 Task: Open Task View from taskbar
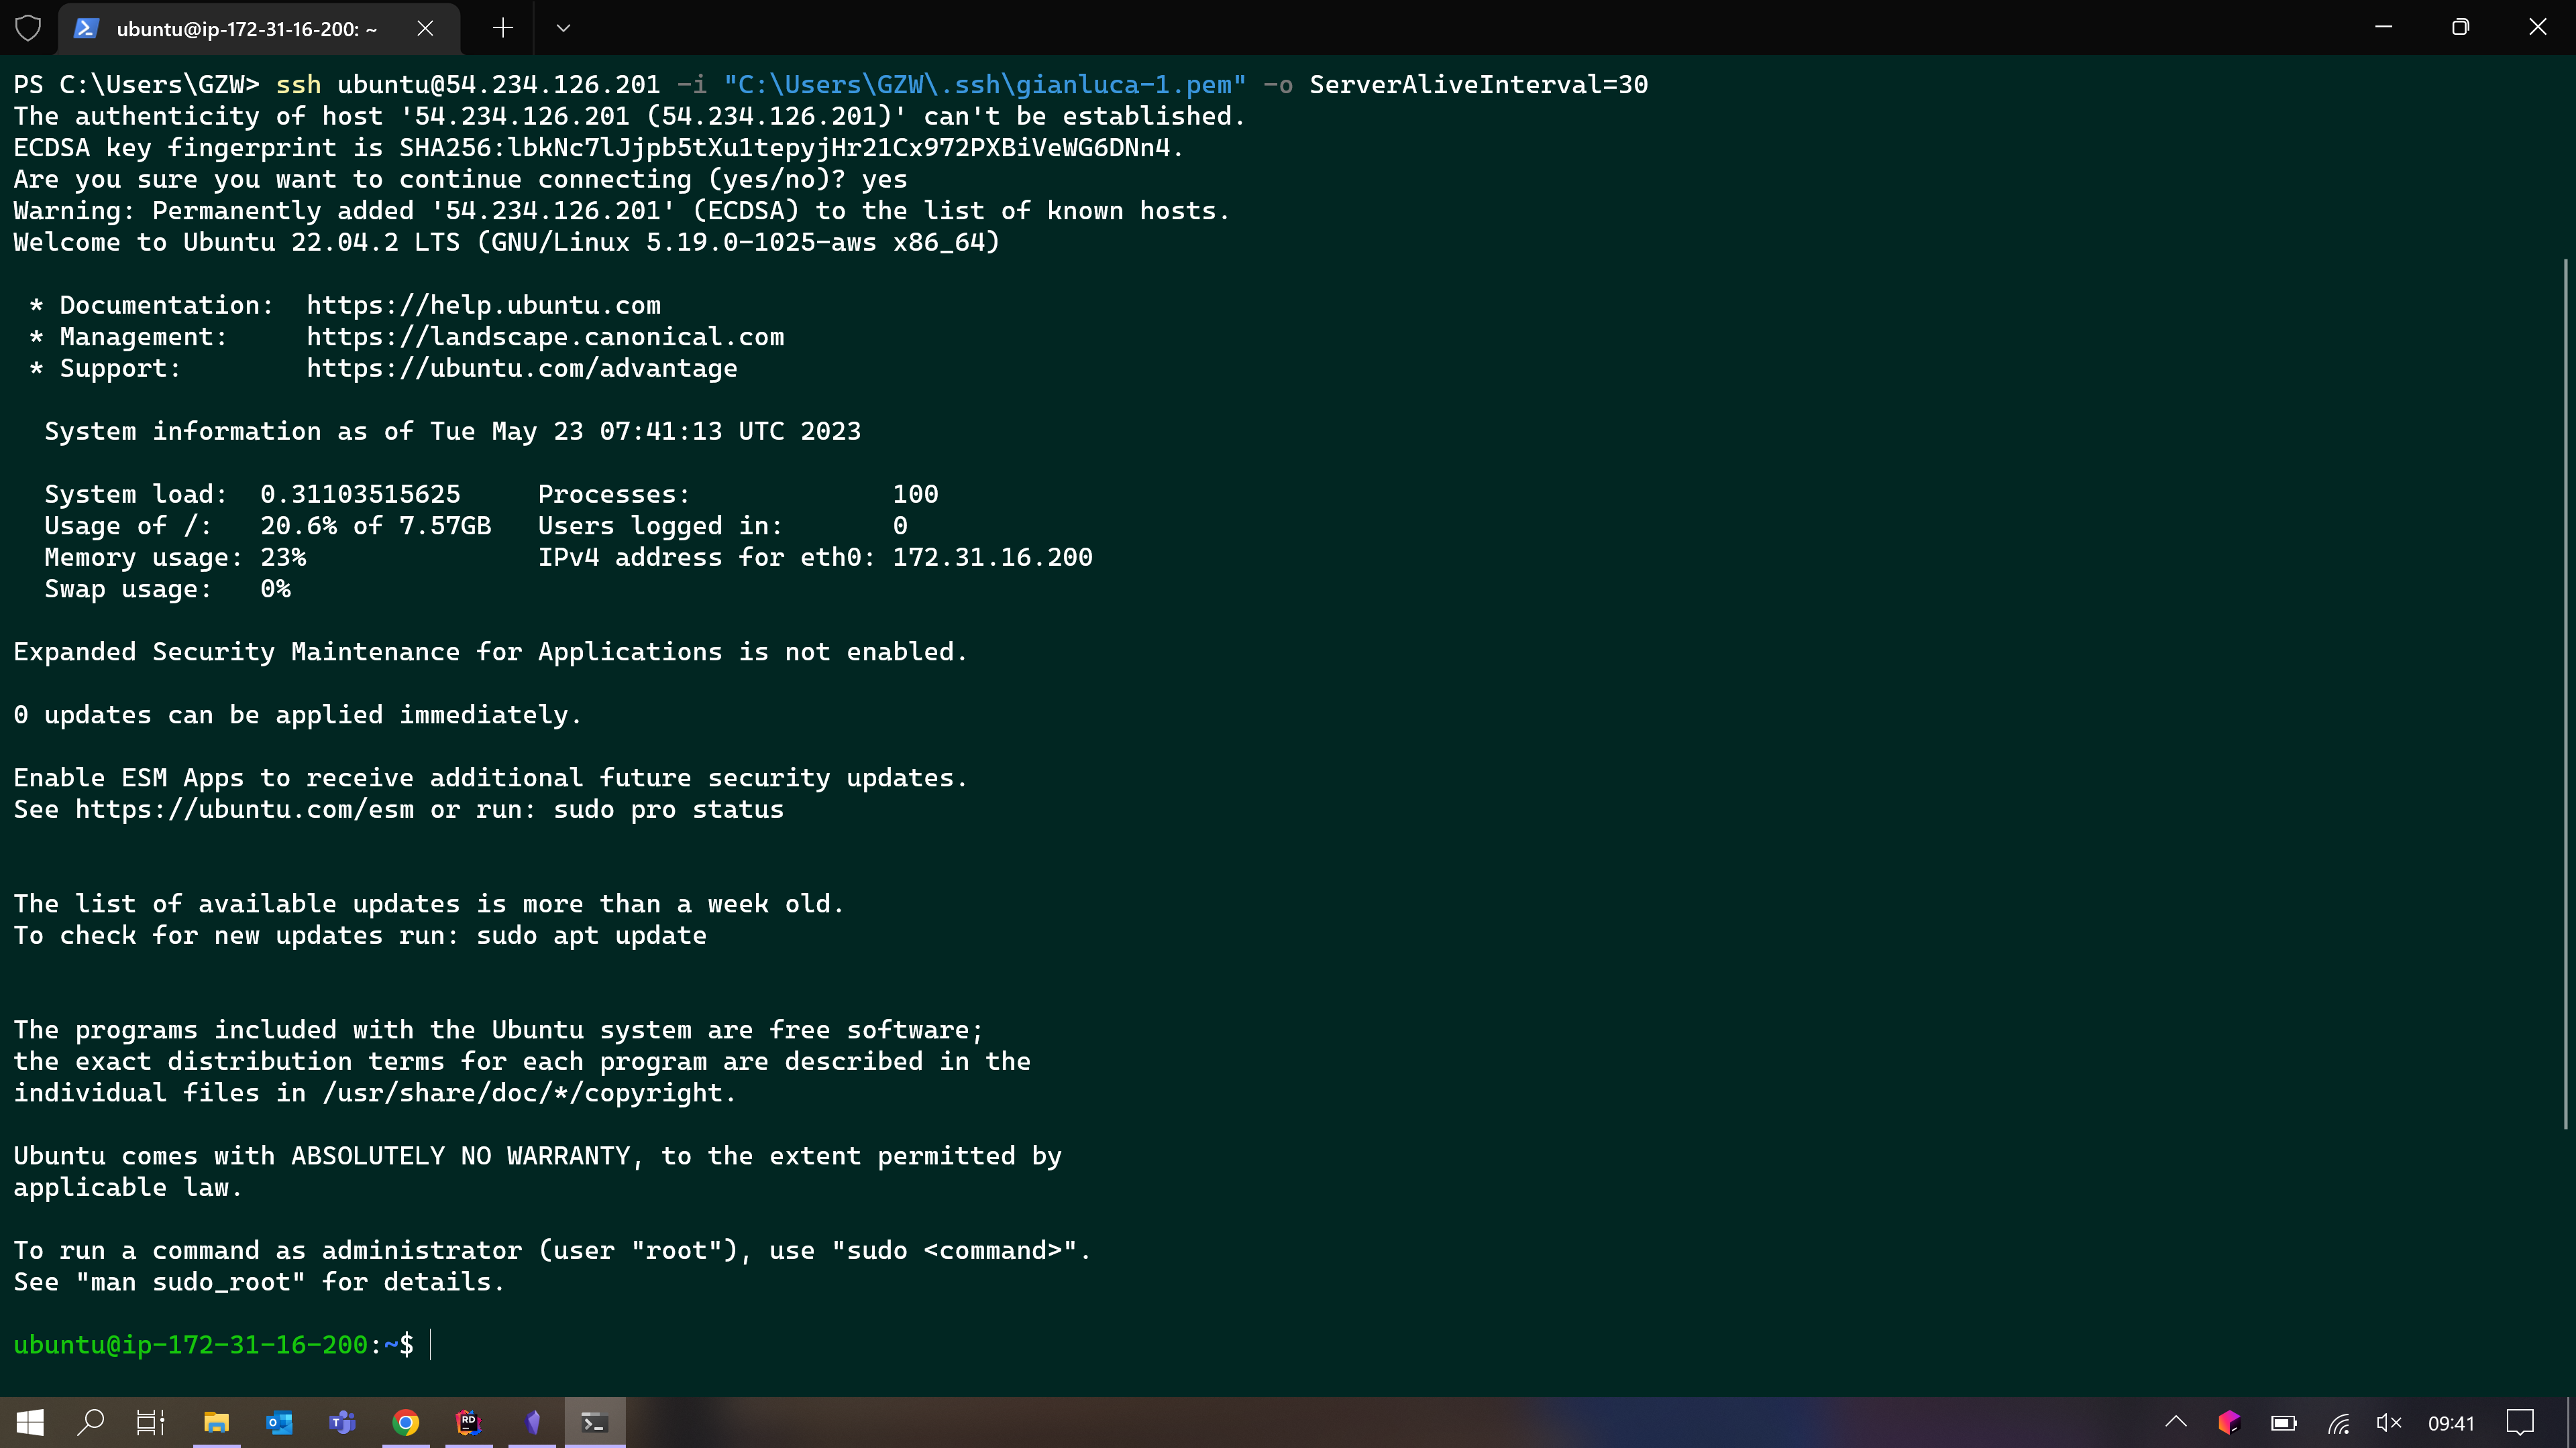click(x=150, y=1422)
